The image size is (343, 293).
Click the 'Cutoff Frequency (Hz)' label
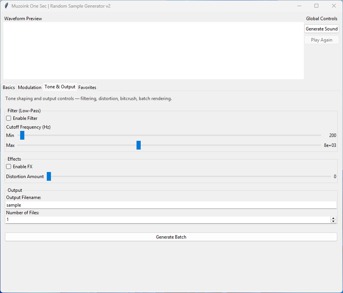pos(28,127)
